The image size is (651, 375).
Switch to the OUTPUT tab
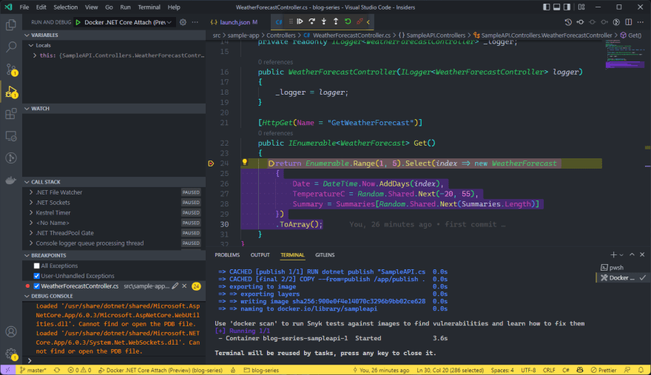coord(260,255)
